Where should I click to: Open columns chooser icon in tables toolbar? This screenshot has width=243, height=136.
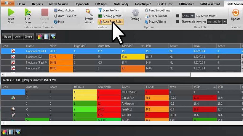point(46,37)
